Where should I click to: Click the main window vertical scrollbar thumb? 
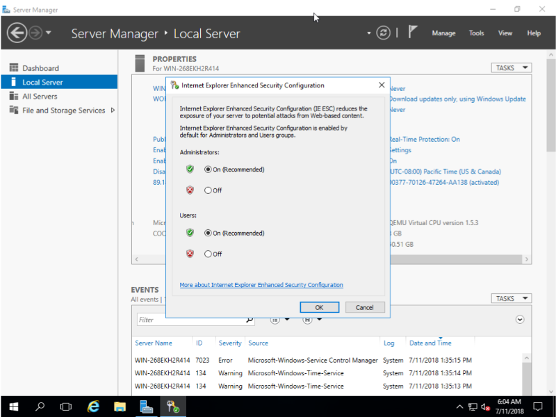click(550, 105)
